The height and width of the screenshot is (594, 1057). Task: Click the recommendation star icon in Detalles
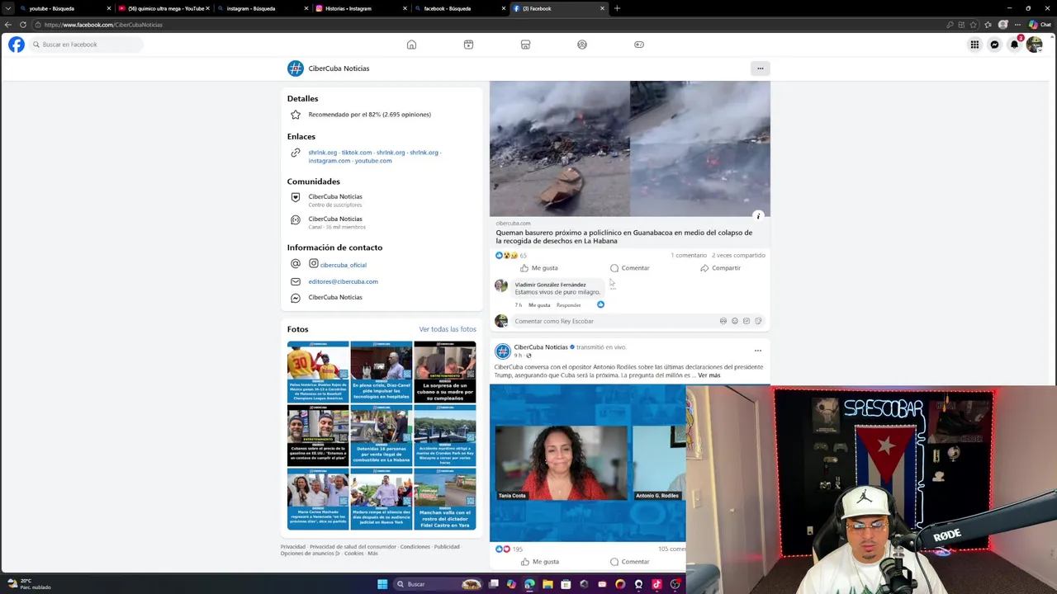pyautogui.click(x=295, y=115)
